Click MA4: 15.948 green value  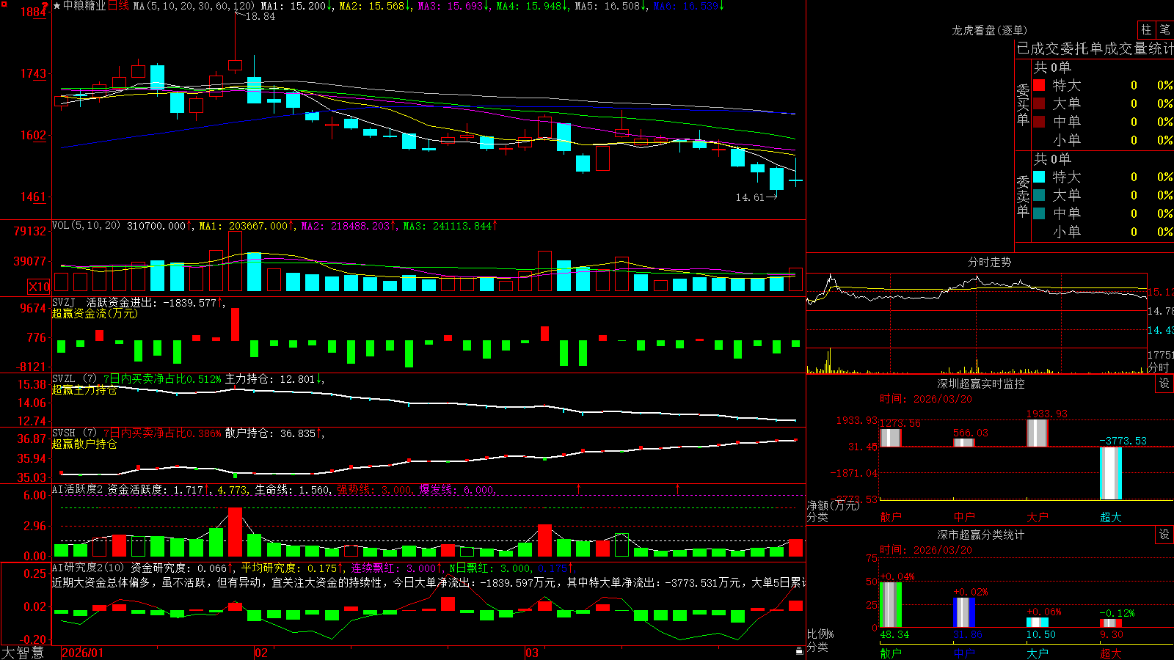(532, 6)
